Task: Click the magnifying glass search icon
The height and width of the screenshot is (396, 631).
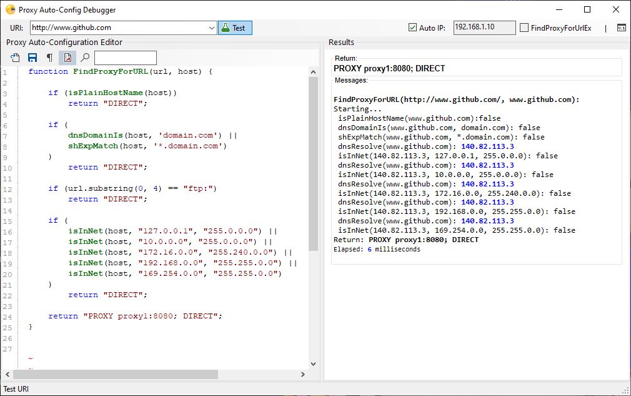Action: 85,58
